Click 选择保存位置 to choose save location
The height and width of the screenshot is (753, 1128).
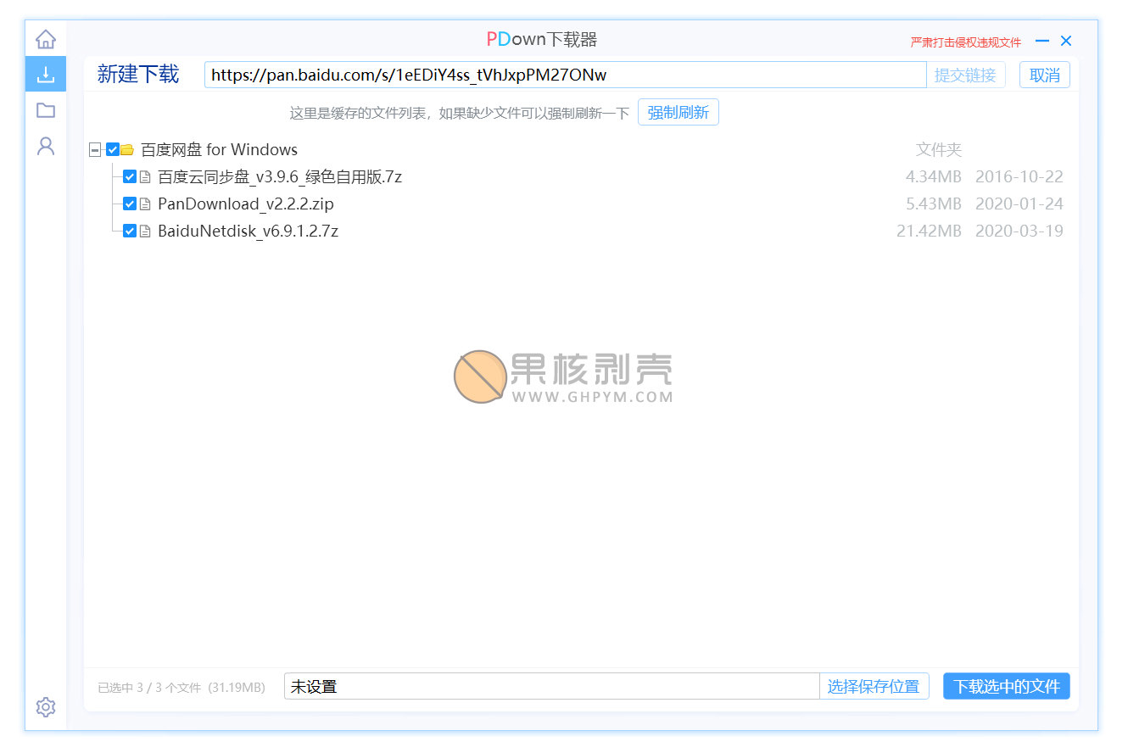coord(874,687)
